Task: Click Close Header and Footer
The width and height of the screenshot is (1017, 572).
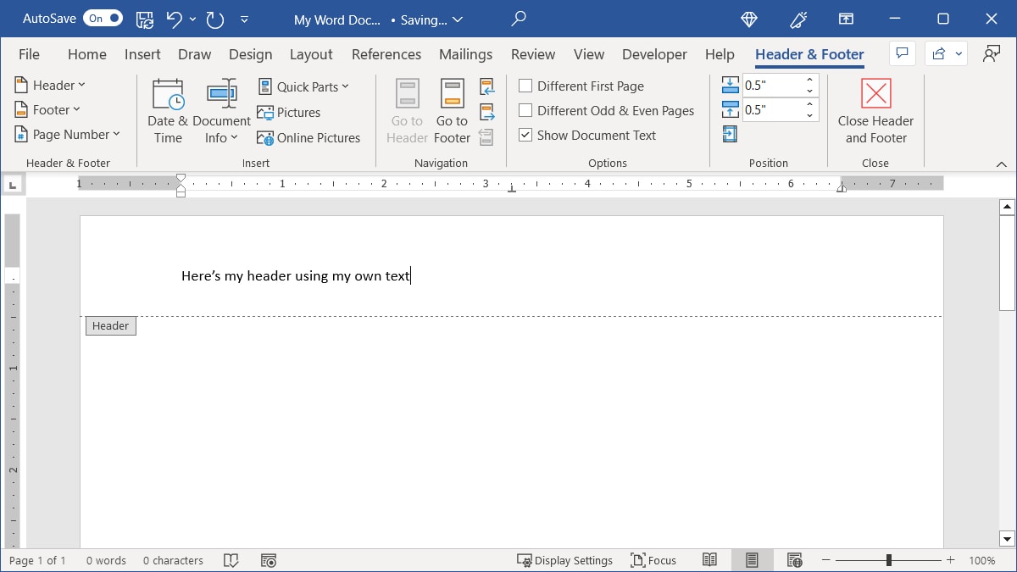Action: (875, 110)
